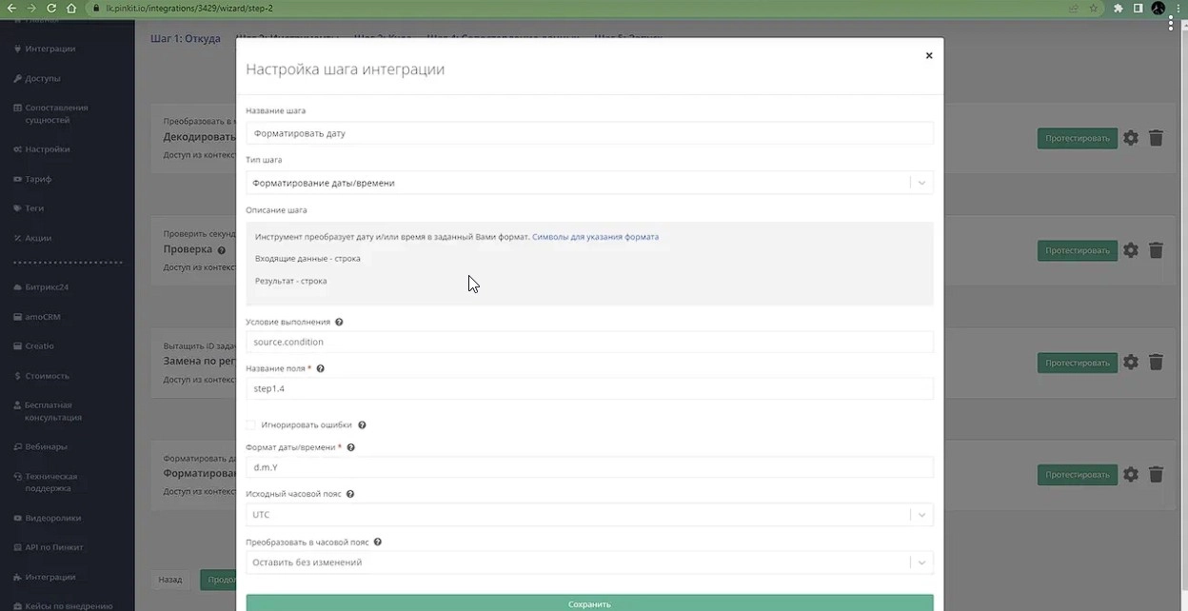Click the trash icon in the Проверка row
Image resolution: width=1188 pixels, height=611 pixels.
pos(1156,250)
